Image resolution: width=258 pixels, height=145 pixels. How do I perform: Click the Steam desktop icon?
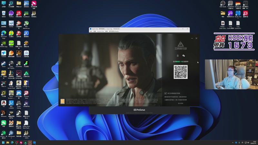coord(4,64)
